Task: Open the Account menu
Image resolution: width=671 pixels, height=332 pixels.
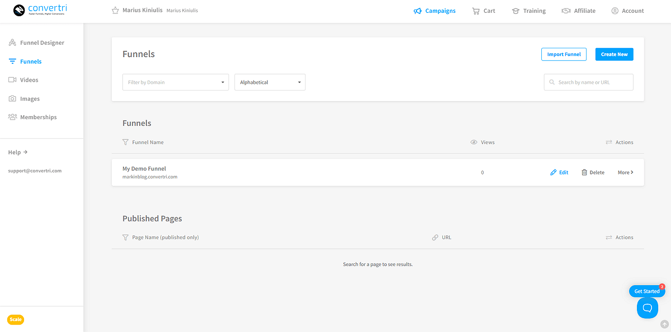Action: (x=627, y=11)
